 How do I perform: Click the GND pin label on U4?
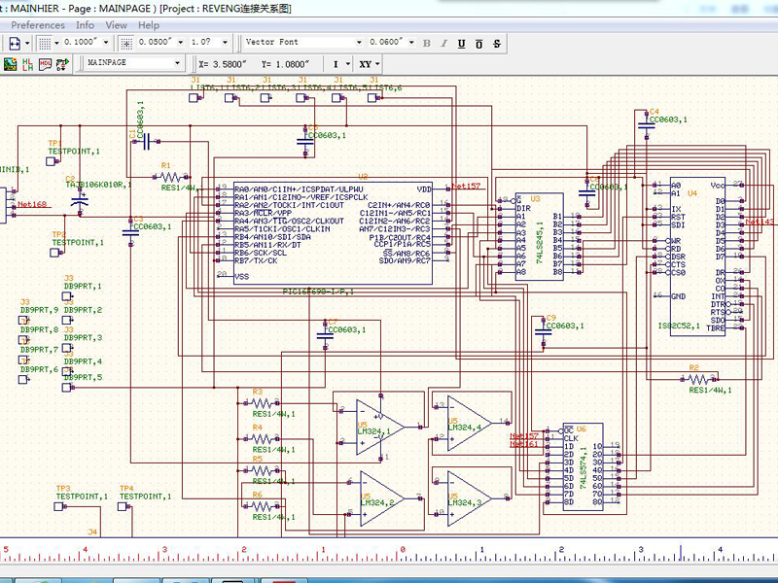point(678,296)
